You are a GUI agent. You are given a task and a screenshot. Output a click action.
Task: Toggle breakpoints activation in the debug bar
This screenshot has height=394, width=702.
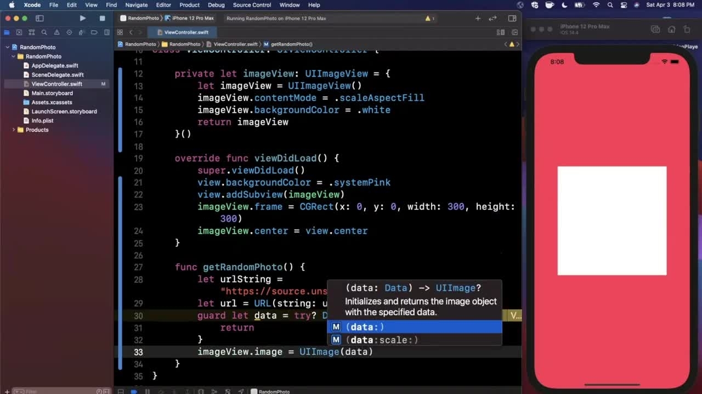134,391
